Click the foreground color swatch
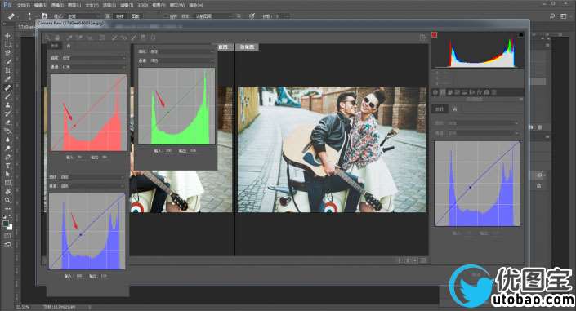The height and width of the screenshot is (311, 576). pyautogui.click(x=6, y=223)
